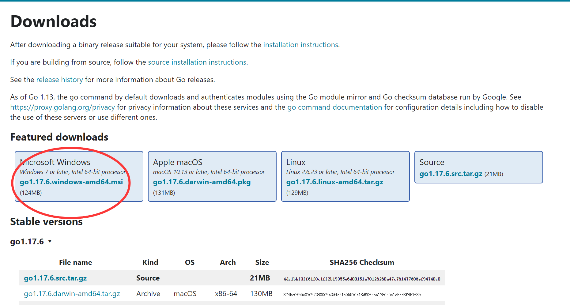Viewport: 570px width, 305px height.
Task: Download go1.17.6.windows-amd64.msi installer
Action: [71, 182]
